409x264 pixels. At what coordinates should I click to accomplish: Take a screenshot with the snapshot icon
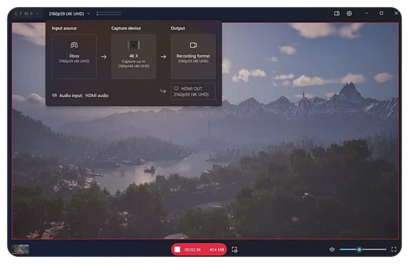[x=235, y=250]
